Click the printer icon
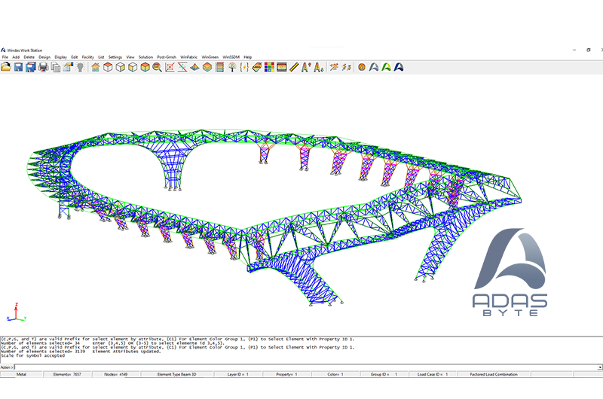This screenshot has height=399, width=603. coord(43,67)
